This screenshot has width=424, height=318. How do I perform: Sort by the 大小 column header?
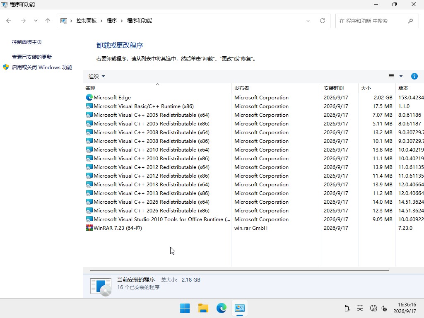point(377,88)
